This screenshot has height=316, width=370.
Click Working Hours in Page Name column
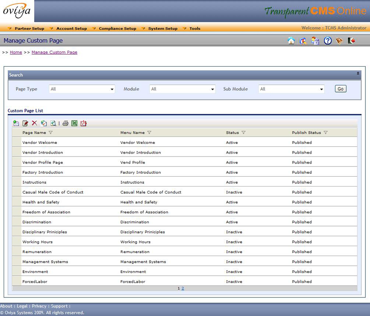[x=37, y=242]
